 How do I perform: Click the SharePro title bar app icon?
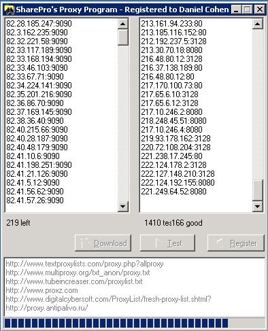click(x=10, y=10)
